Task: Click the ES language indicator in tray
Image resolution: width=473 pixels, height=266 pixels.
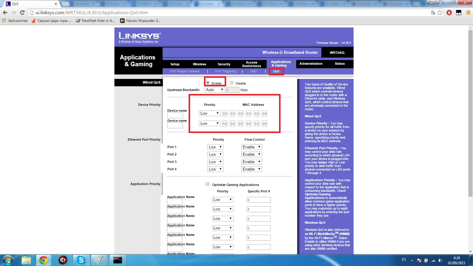Action: click(404, 259)
